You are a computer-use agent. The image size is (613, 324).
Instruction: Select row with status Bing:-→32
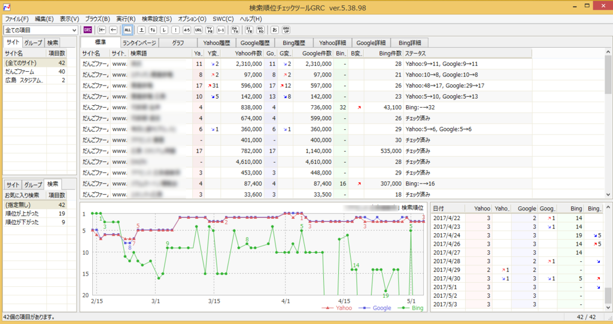(306, 108)
